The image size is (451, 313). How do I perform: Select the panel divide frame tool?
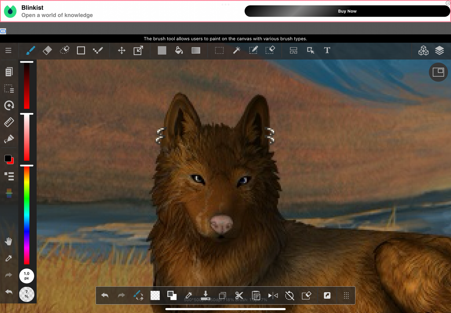pos(293,51)
